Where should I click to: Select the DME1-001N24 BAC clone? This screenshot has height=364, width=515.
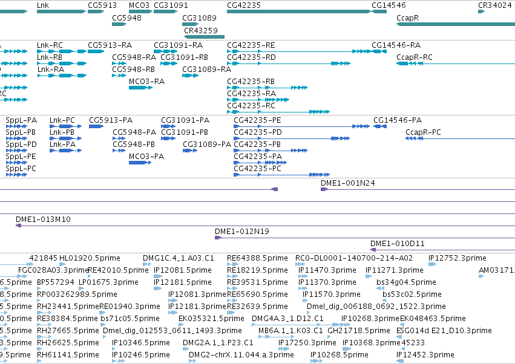tap(418, 189)
